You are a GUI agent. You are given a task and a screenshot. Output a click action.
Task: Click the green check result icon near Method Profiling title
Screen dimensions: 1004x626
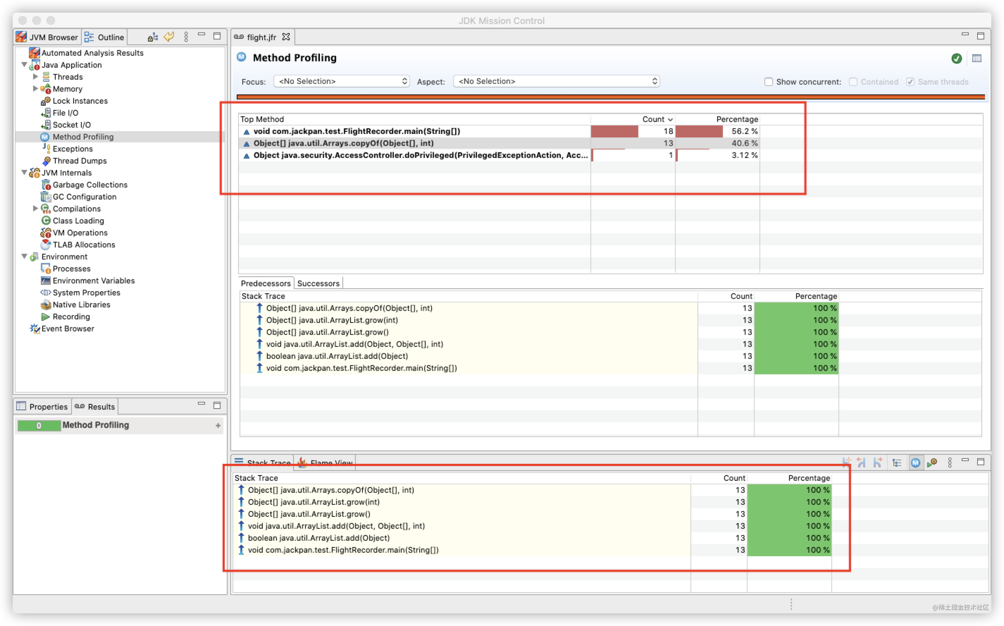coord(956,59)
